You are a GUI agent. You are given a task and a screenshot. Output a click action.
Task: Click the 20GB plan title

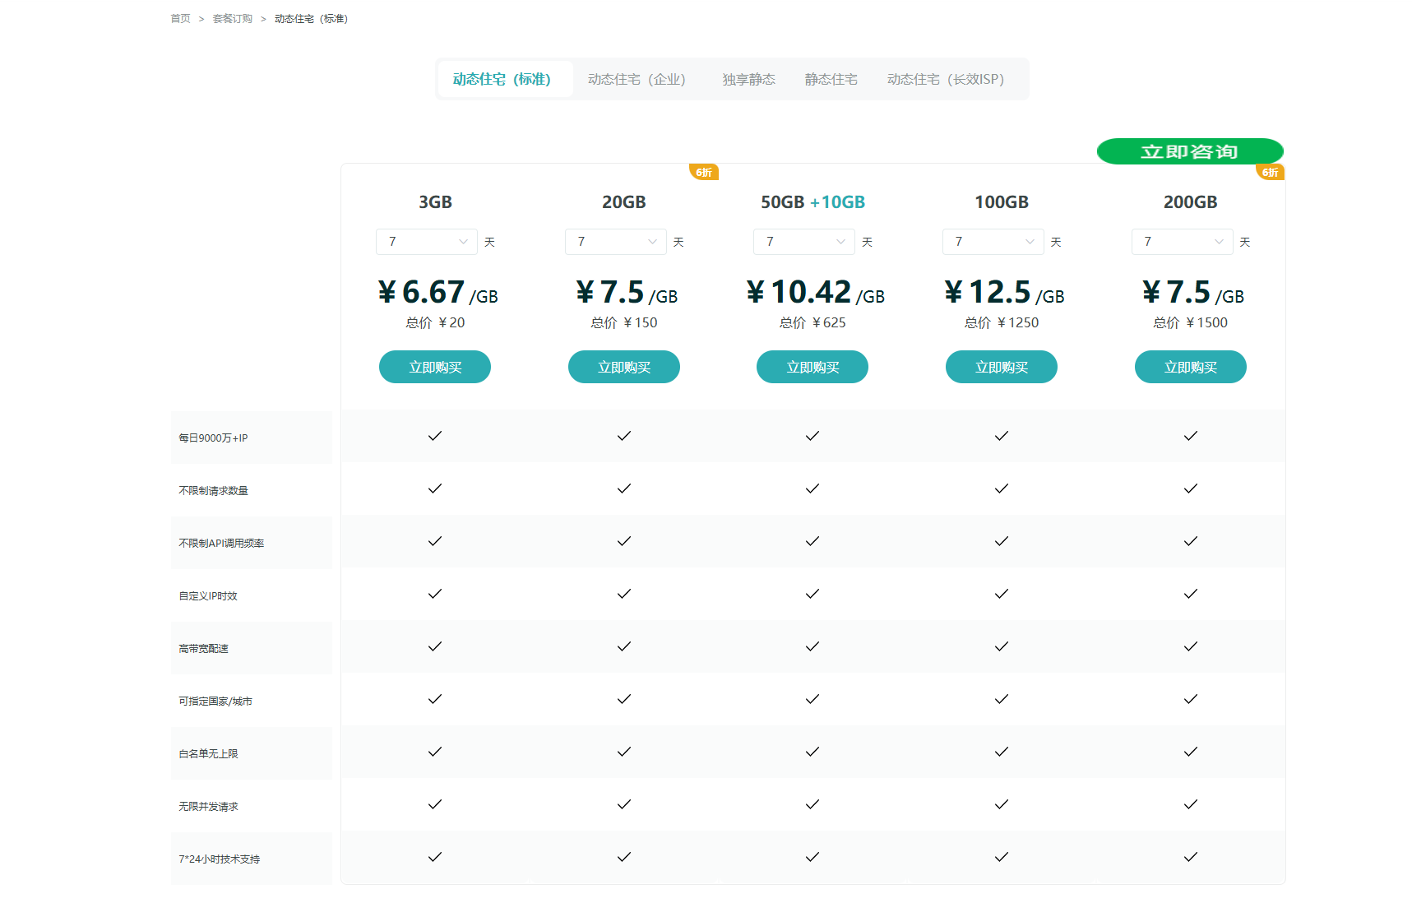coord(624,202)
